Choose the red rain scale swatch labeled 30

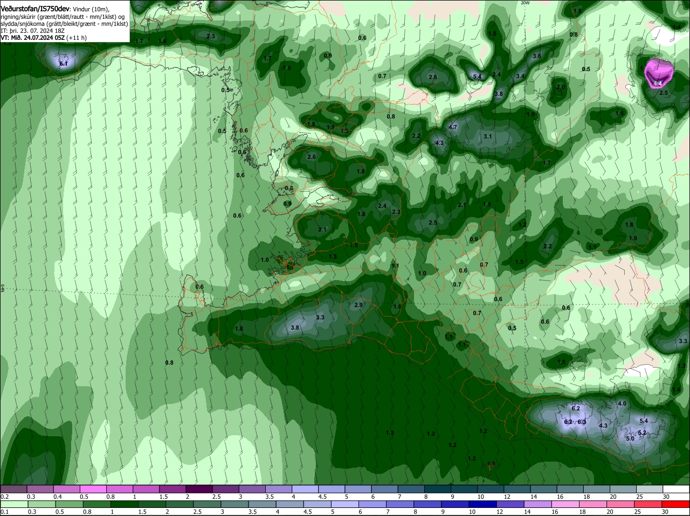675,504
